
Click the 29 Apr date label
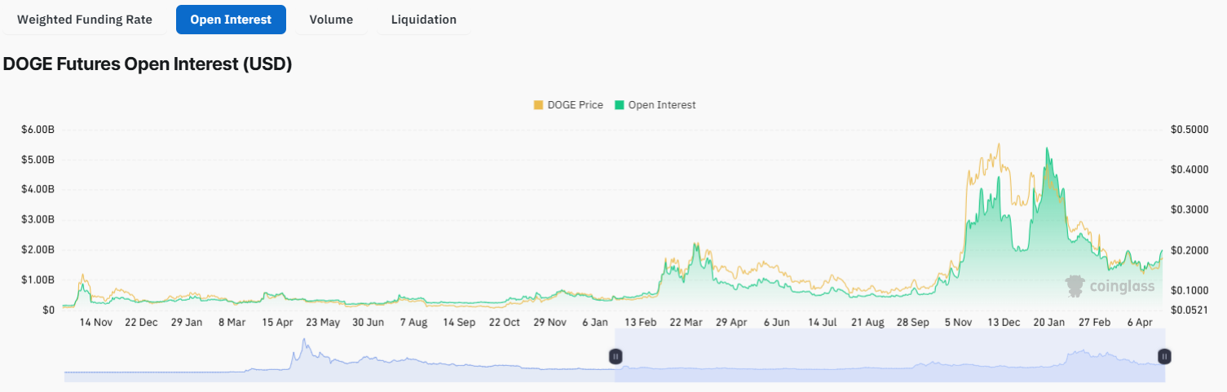732,323
